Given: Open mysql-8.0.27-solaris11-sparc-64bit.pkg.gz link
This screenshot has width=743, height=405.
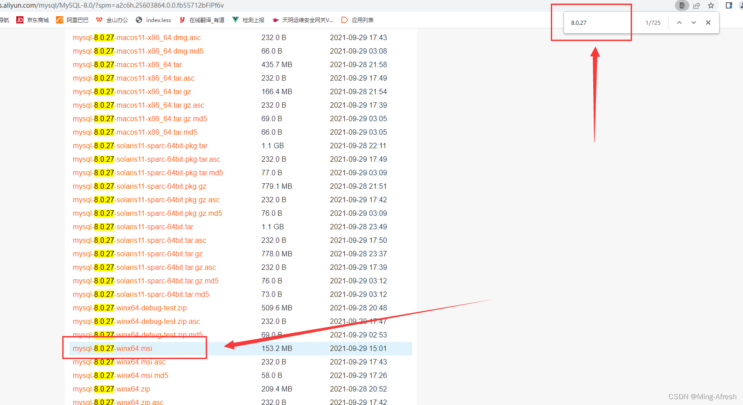Looking at the screenshot, I should click(139, 186).
